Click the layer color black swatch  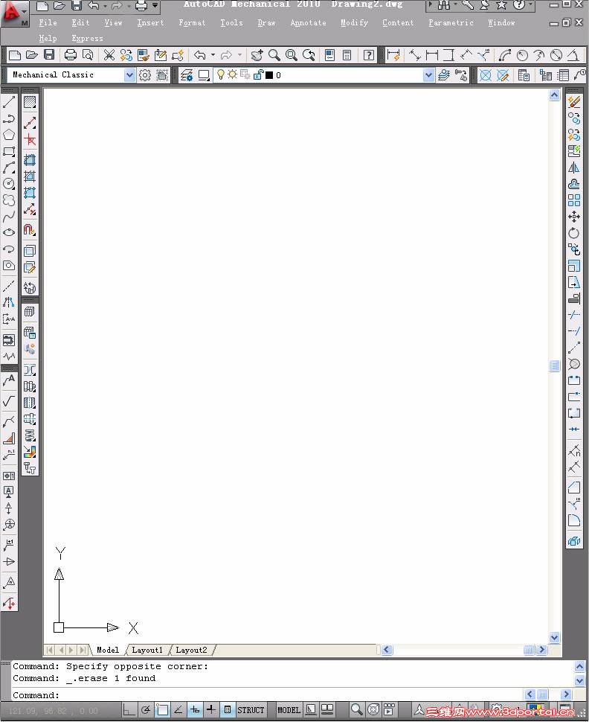pyautogui.click(x=270, y=75)
